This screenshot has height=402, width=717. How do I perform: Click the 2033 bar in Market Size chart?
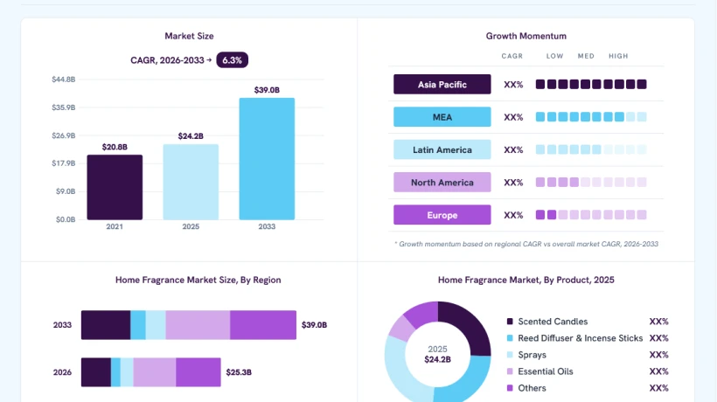pos(267,158)
